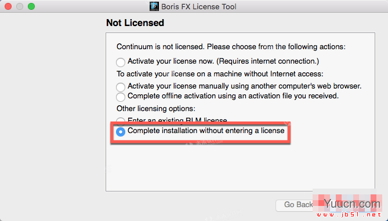
Task: Click the 'Not Licensed' heading
Action: pos(135,23)
